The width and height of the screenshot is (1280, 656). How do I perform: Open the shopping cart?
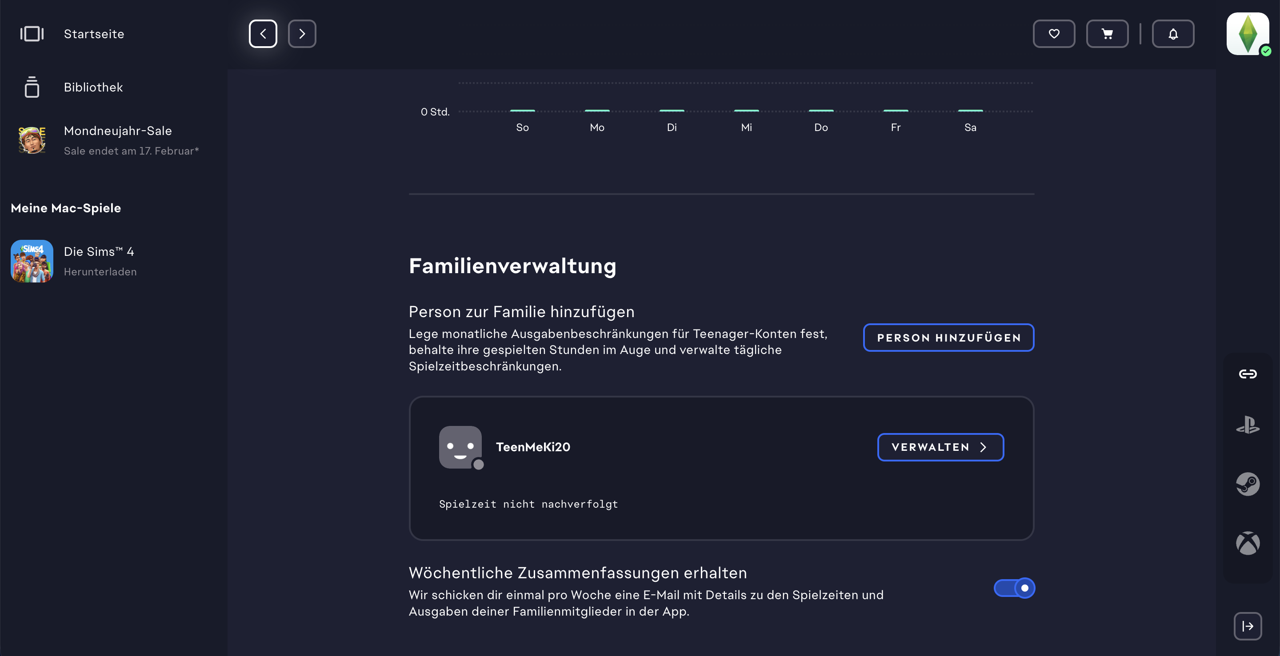pos(1107,34)
